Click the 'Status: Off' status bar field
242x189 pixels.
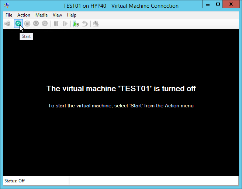click(x=35, y=181)
